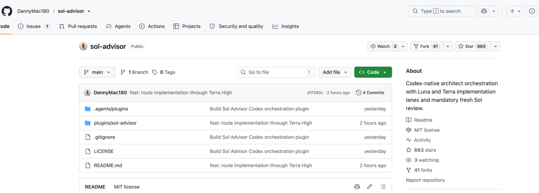The image size is (539, 193).
Task: Expand the Star lists dropdown arrow
Action: (496, 46)
